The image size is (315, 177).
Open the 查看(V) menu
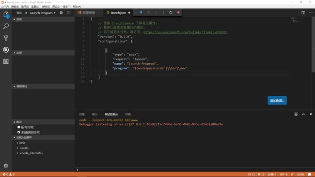pos(35,7)
